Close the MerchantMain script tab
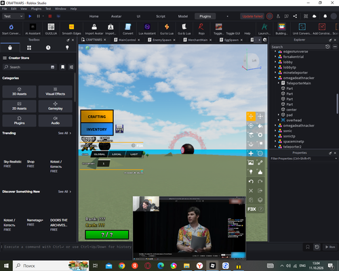The height and width of the screenshot is (271, 339). (x=210, y=40)
